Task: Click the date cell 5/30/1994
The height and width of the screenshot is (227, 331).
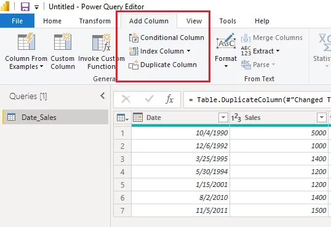Action: [180, 172]
